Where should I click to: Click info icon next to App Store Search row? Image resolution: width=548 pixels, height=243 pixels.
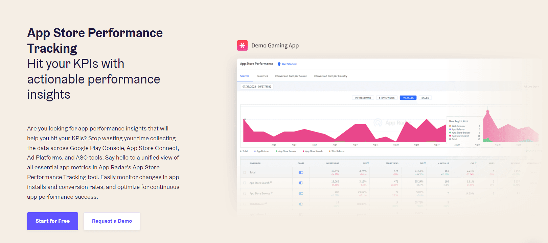click(x=271, y=183)
